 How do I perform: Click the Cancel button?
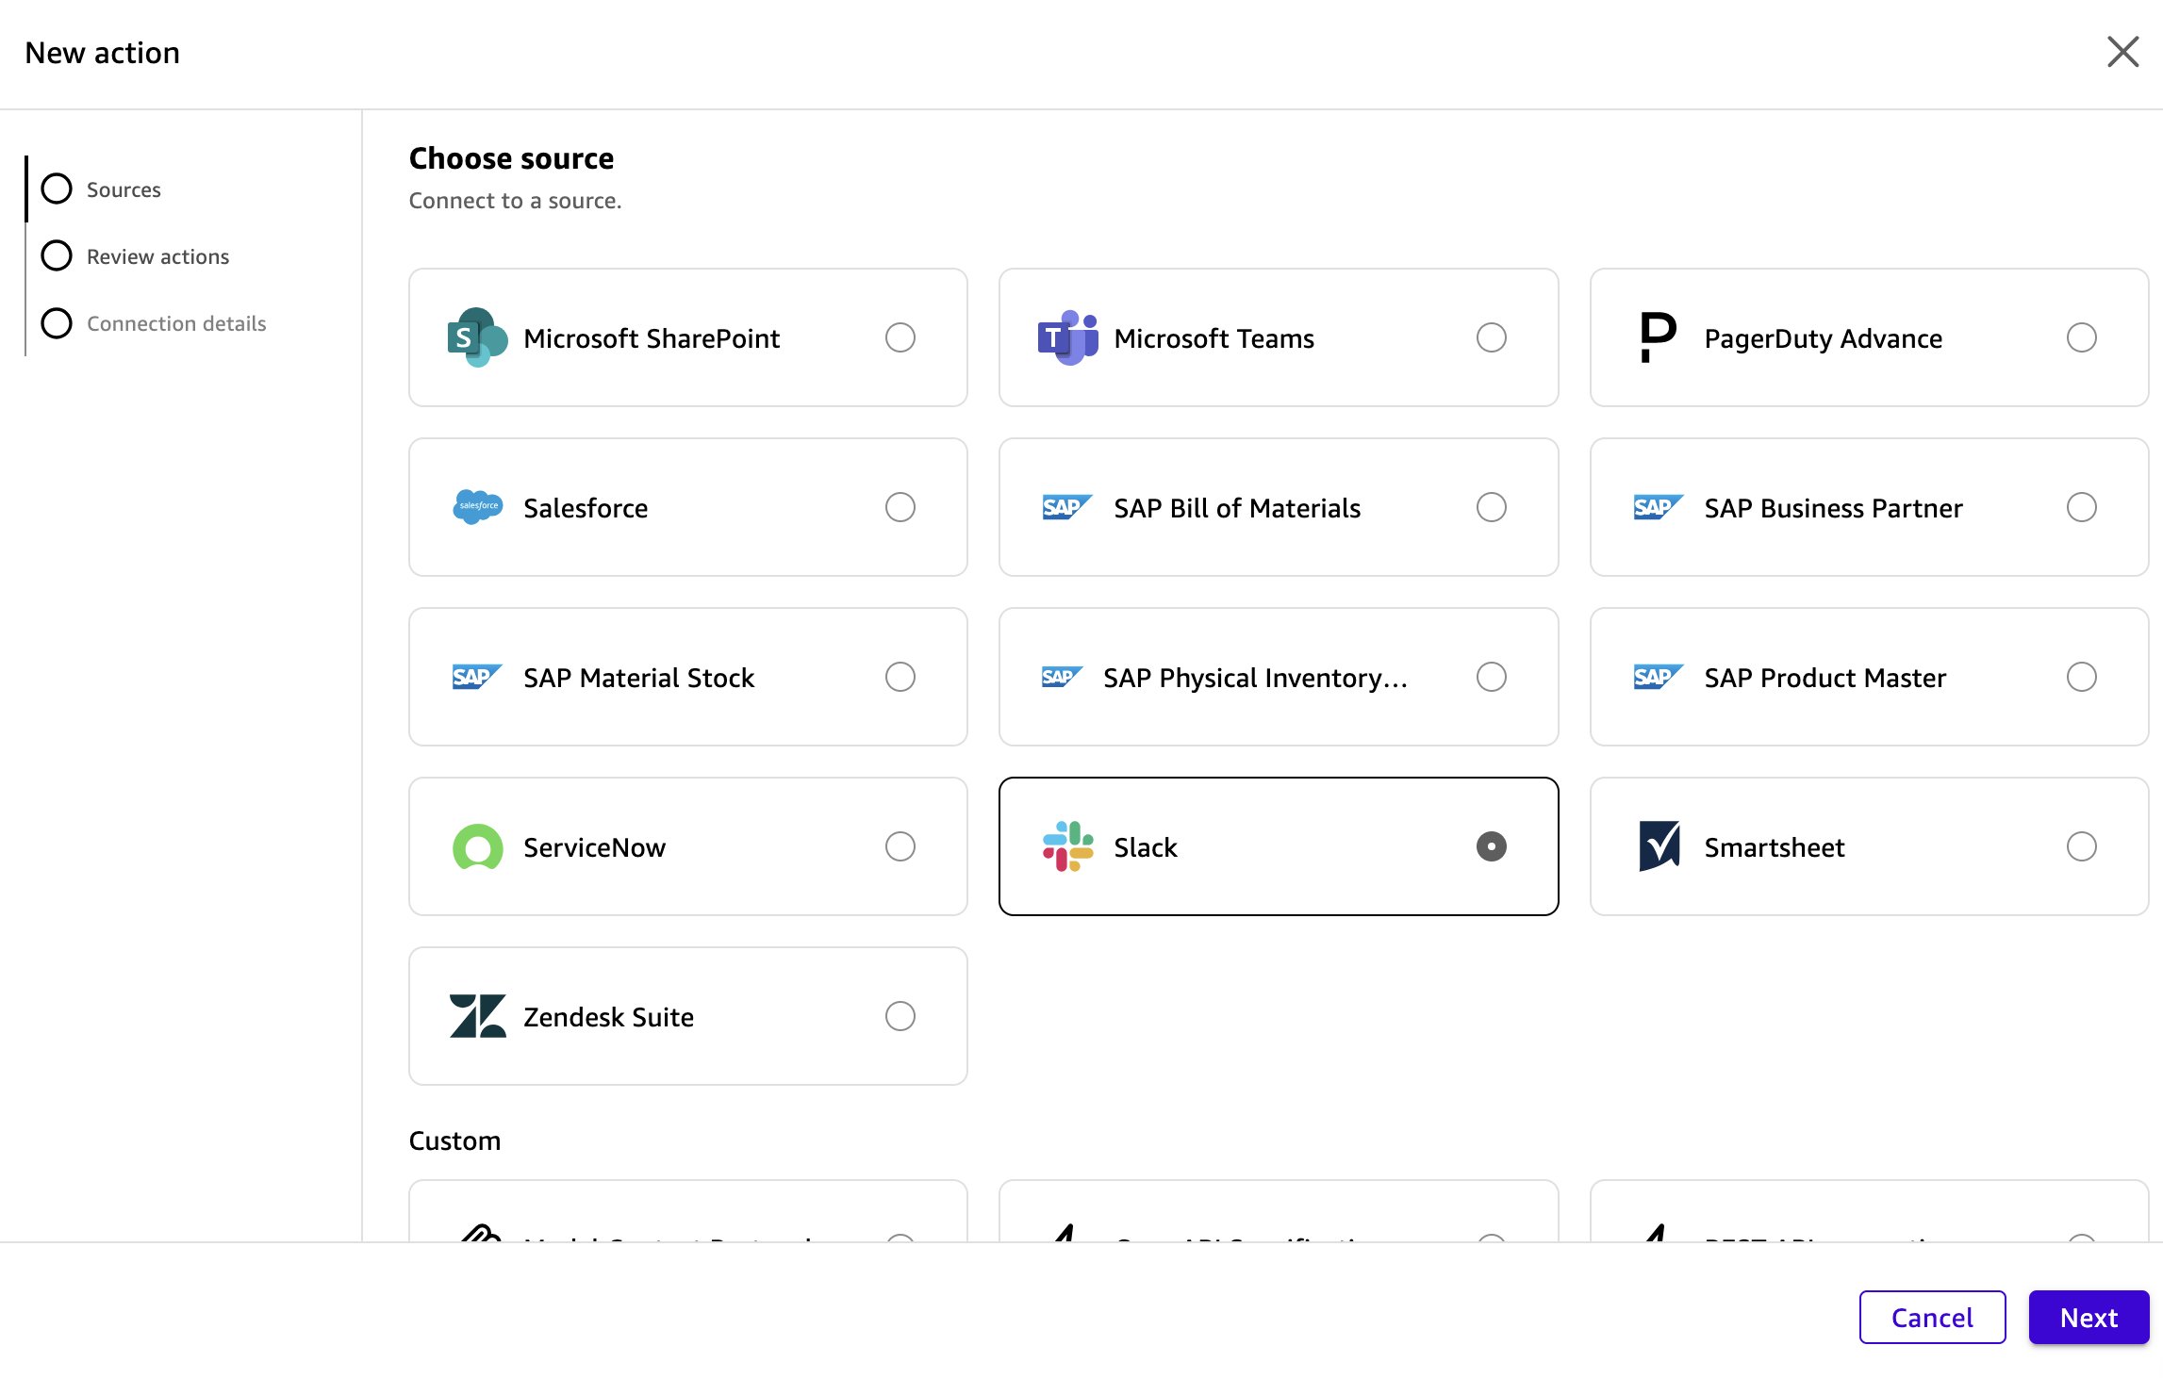click(1931, 1317)
